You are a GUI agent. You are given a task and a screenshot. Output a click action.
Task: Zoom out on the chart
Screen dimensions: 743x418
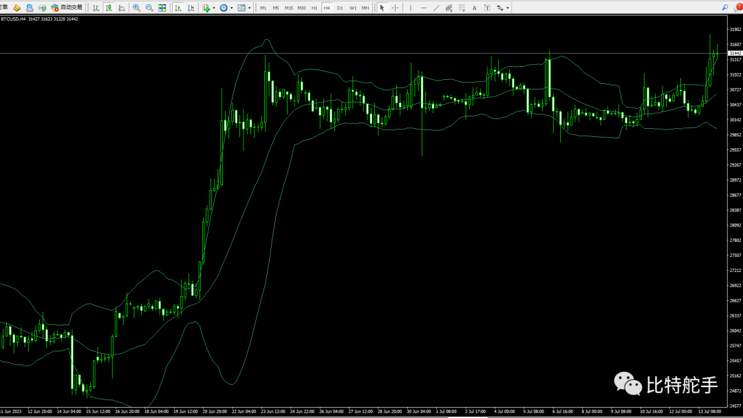coord(149,8)
